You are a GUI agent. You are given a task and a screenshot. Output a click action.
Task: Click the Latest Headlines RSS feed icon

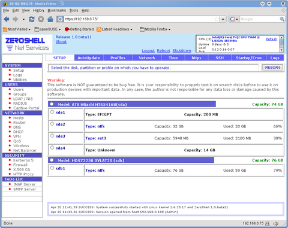[x=99, y=29]
